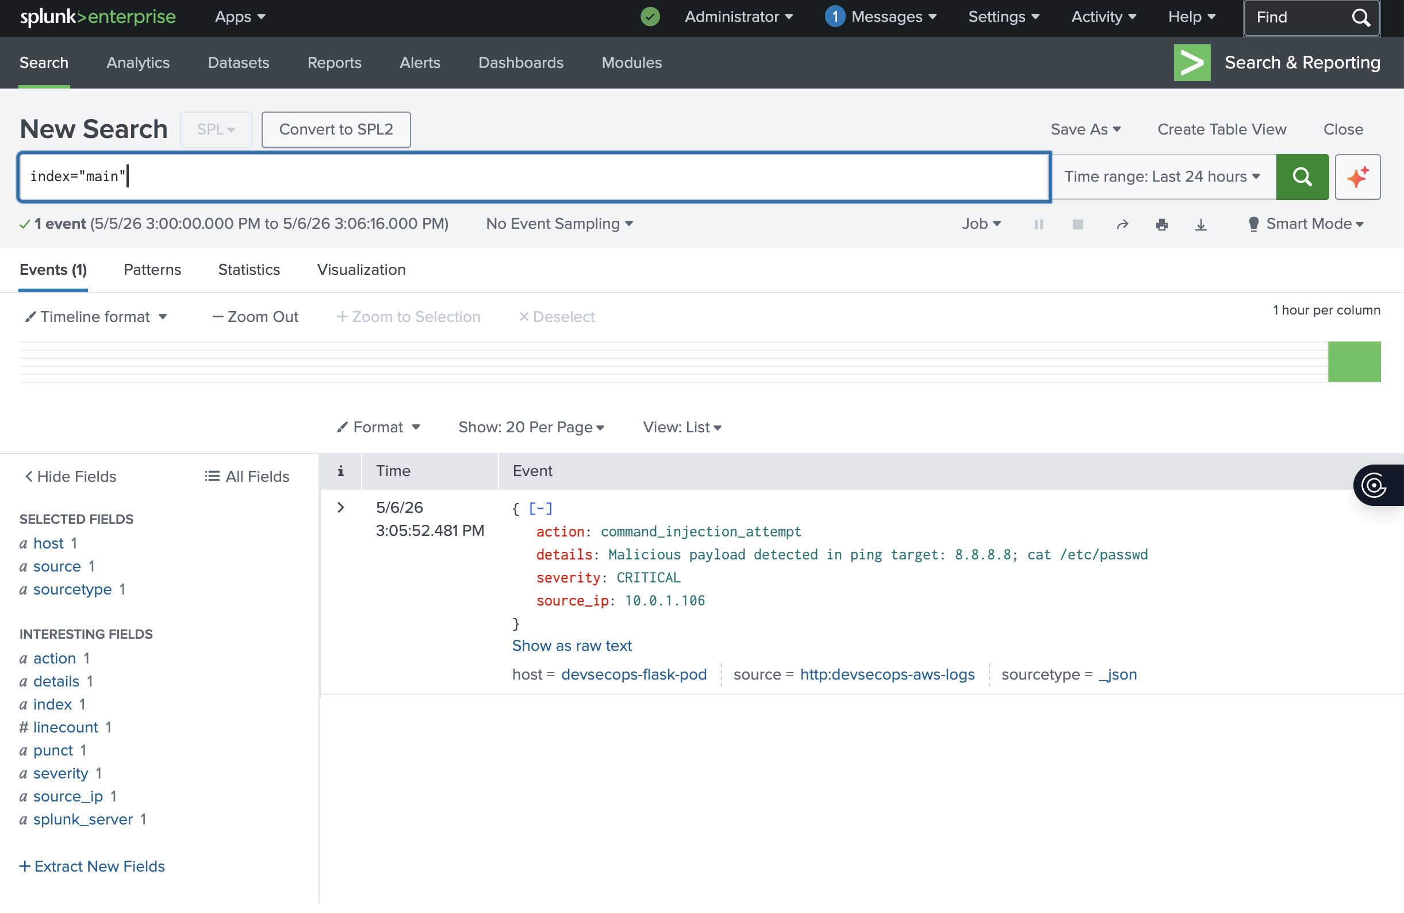This screenshot has width=1404, height=913.
Task: Click Zoom Out on timeline
Action: [x=255, y=317]
